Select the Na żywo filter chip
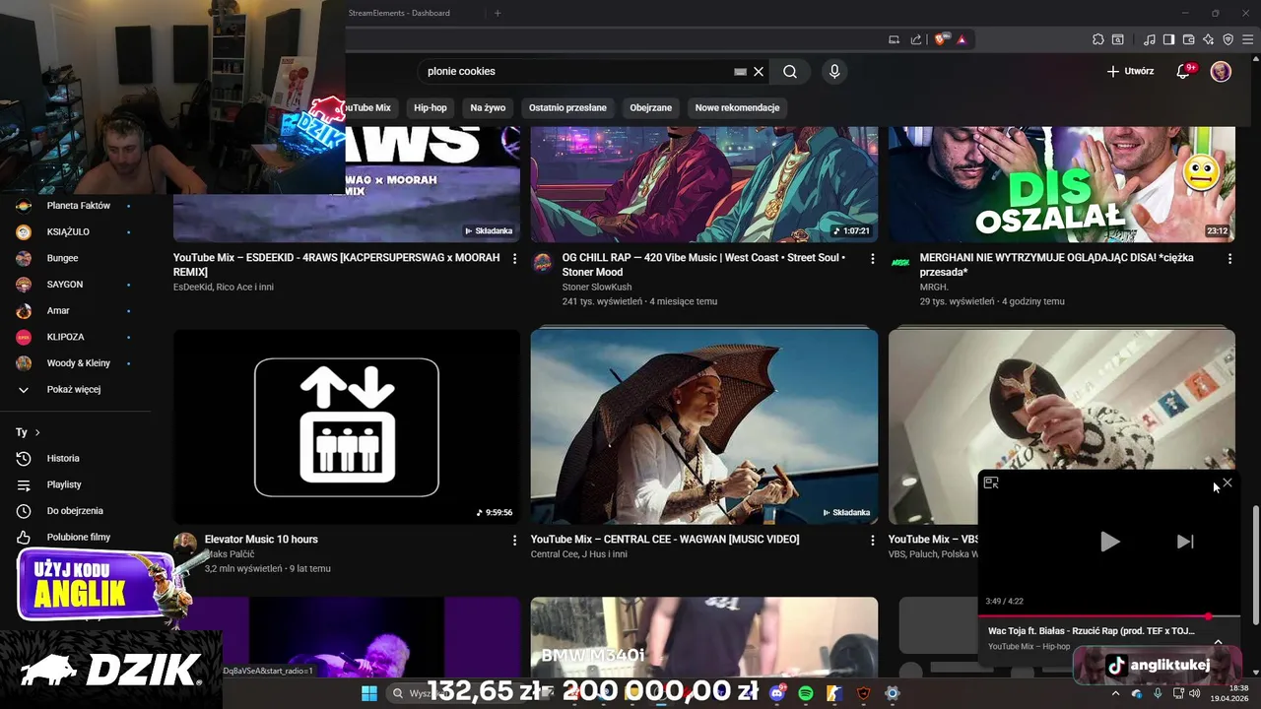The width and height of the screenshot is (1261, 709). (488, 107)
